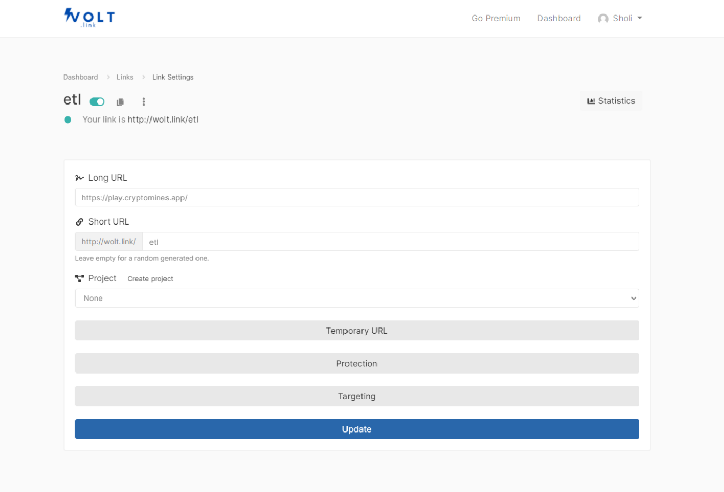Click the Project diagram icon
The image size is (724, 492).
(x=79, y=278)
